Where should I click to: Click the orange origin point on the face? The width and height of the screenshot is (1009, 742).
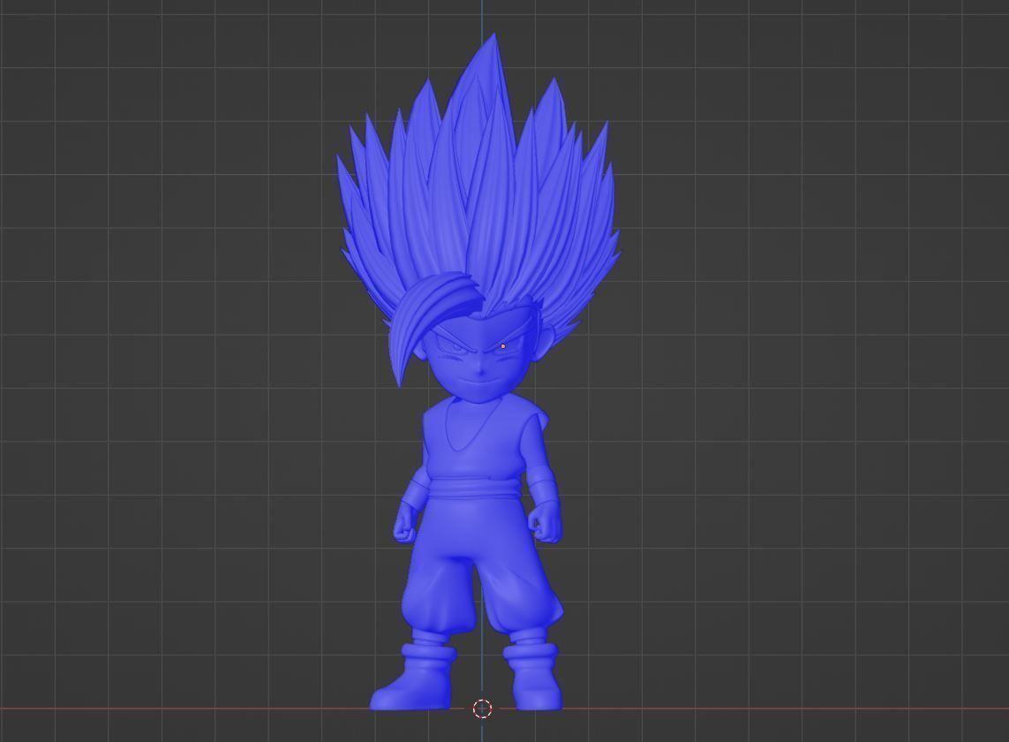(x=502, y=346)
